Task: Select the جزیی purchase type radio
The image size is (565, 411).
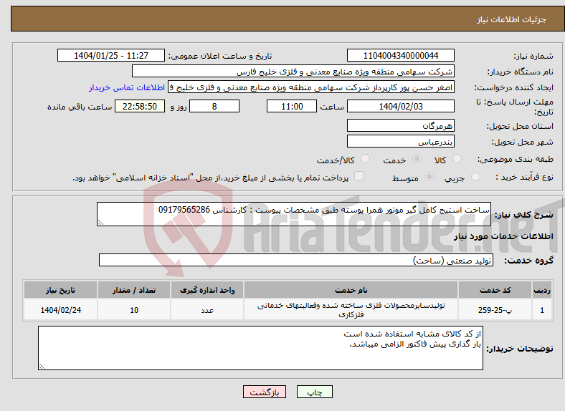Action: point(475,176)
